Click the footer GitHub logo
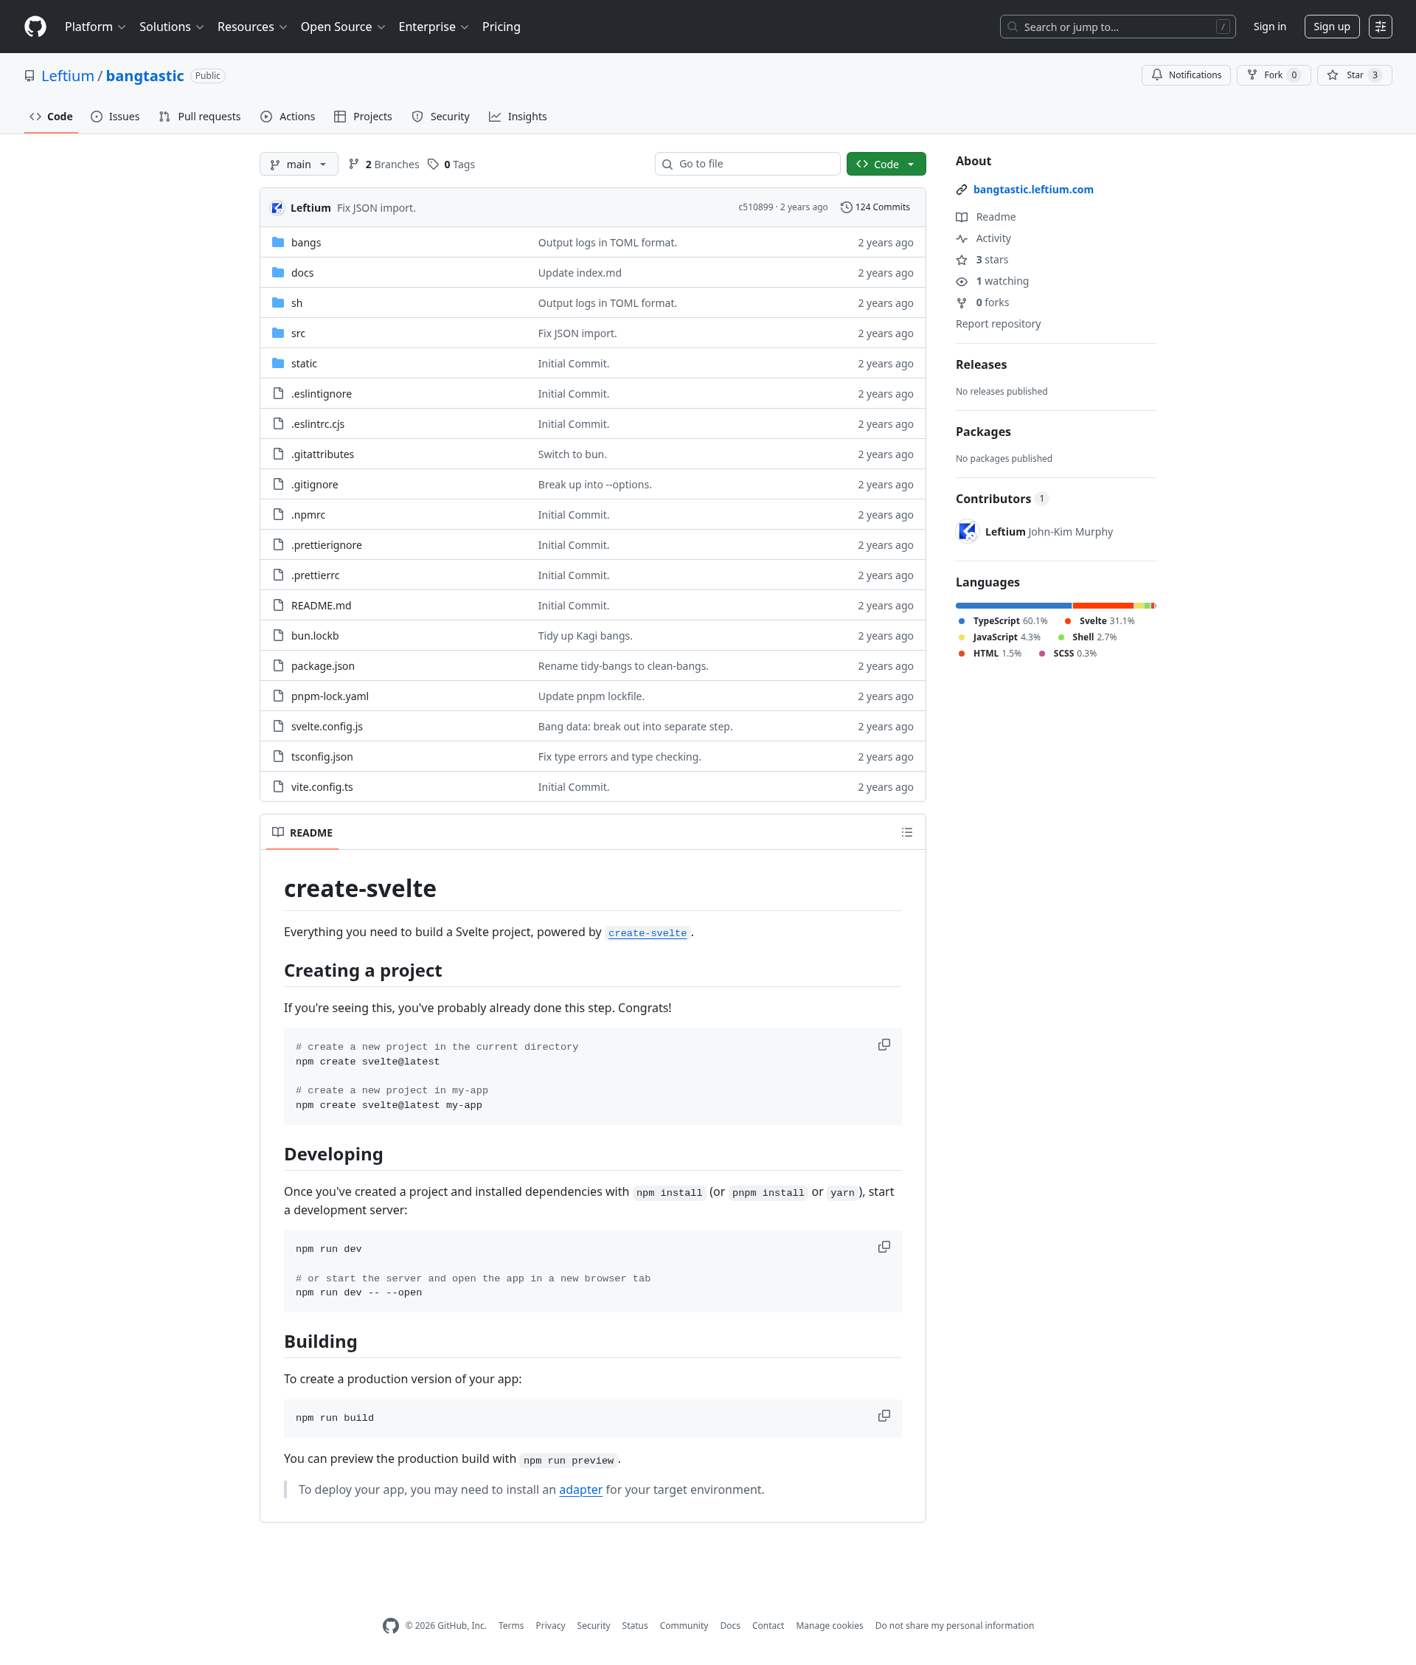 391,1626
